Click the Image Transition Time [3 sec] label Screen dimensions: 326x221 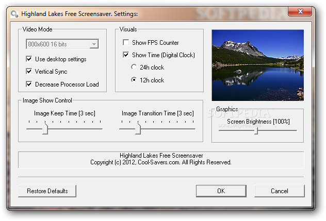[x=158, y=113]
